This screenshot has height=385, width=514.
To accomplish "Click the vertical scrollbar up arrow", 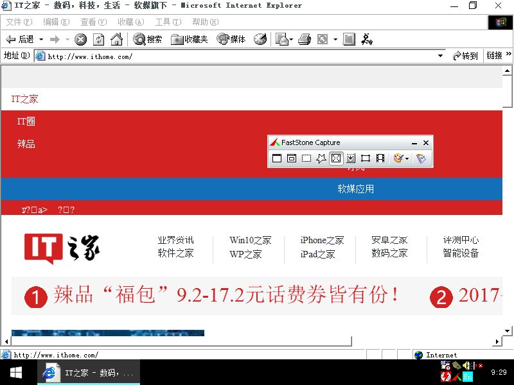I will coord(507,71).
